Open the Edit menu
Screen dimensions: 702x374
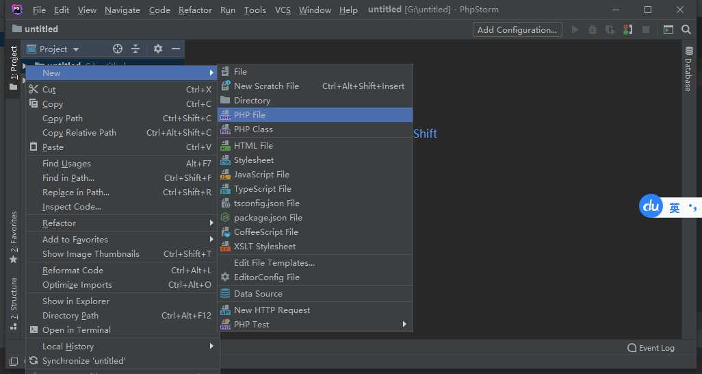(62, 10)
